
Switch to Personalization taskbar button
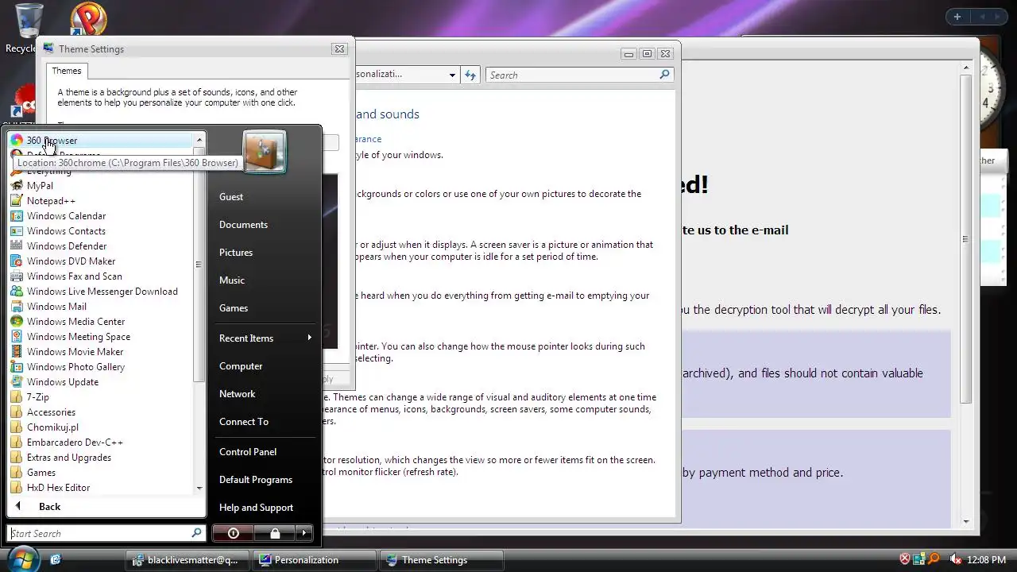[314, 559]
